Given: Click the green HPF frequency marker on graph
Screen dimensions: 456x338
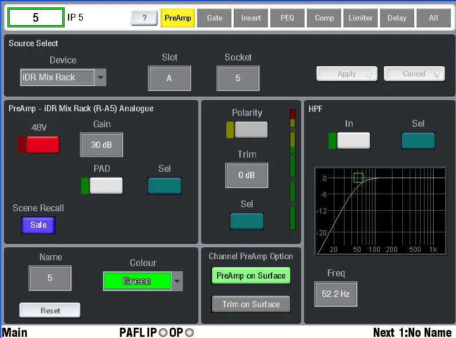Looking at the screenshot, I should click(358, 178).
